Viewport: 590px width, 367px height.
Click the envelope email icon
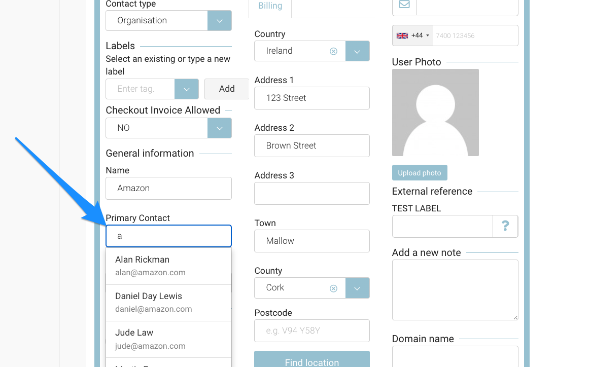coord(404,5)
